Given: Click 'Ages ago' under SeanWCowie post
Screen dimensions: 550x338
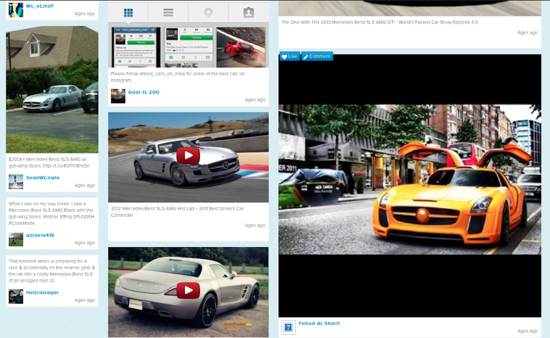Looking at the screenshot, I should (x=84, y=185).
